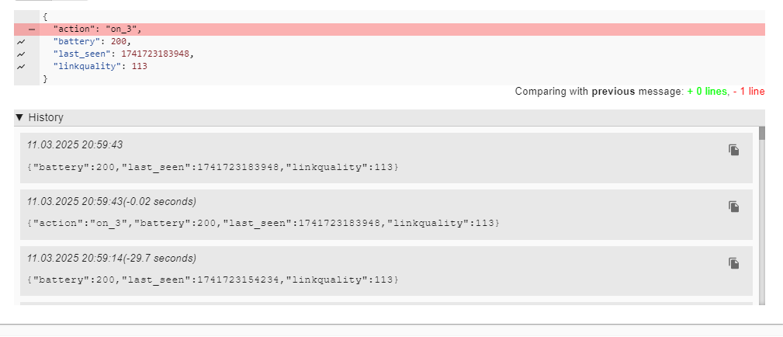The image size is (783, 337).
Task: Click the changed marker next to linkquality
Action: pyautogui.click(x=21, y=66)
